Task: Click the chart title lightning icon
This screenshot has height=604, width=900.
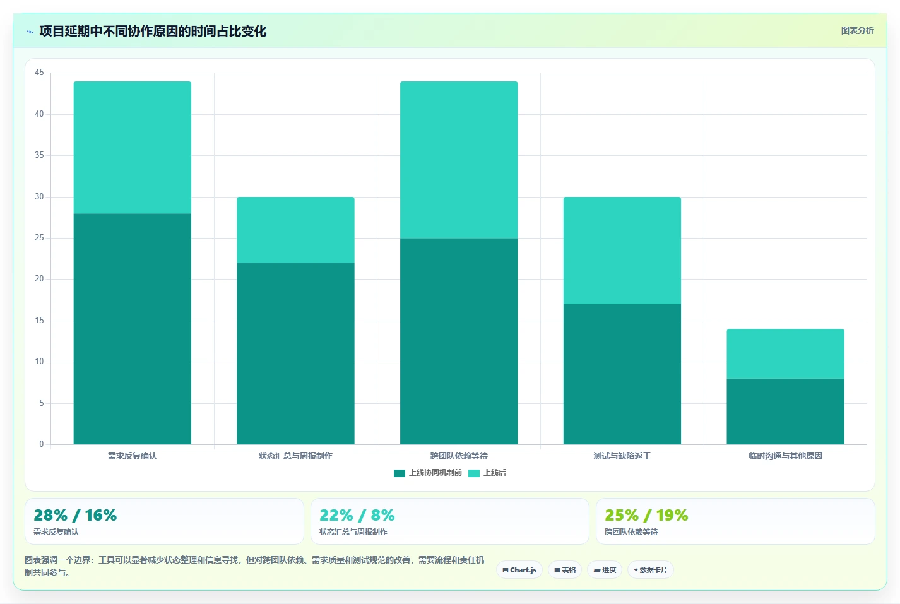Action: point(30,32)
